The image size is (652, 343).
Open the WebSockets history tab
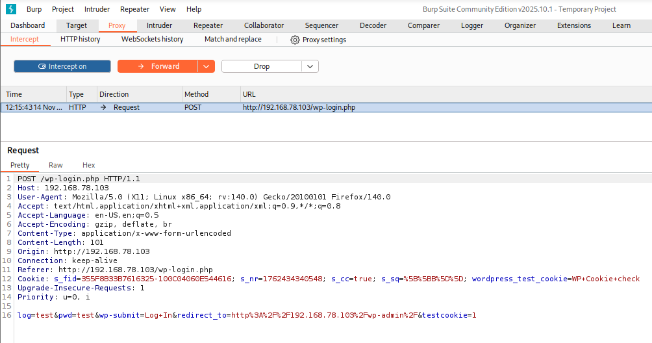point(152,39)
